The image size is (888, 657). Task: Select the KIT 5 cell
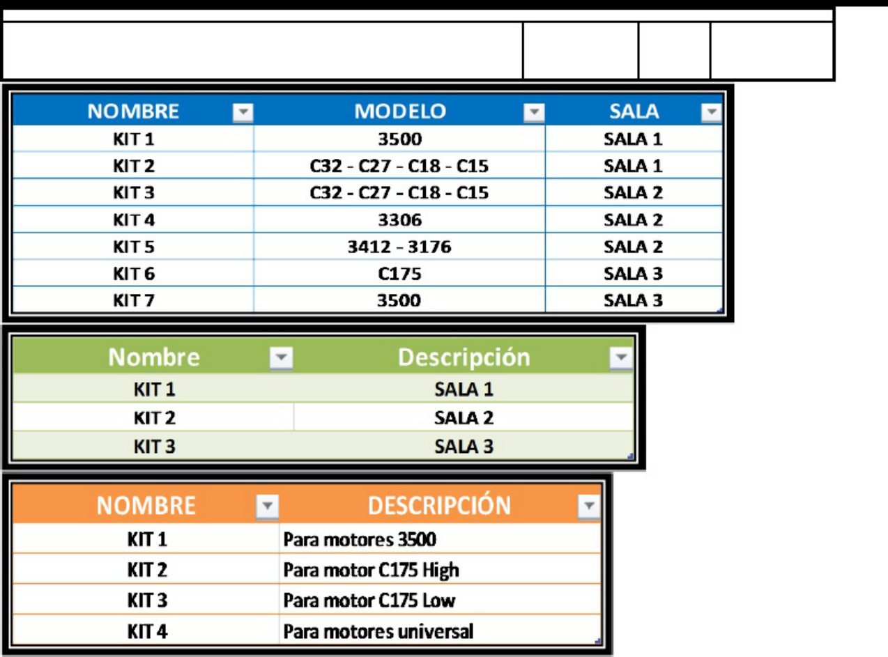[x=133, y=247]
